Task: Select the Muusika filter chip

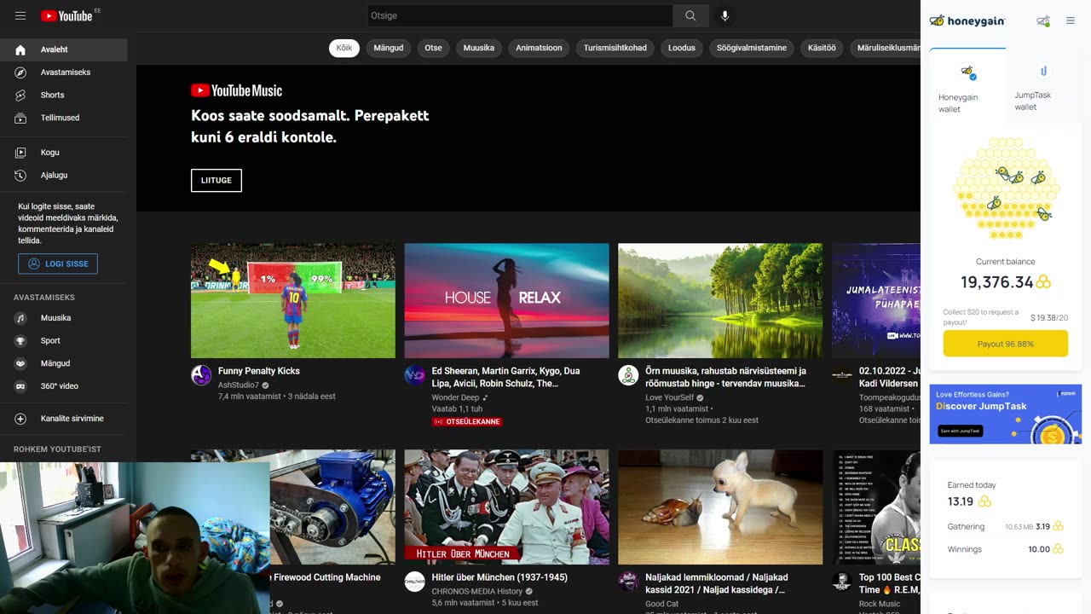Action: 479,48
